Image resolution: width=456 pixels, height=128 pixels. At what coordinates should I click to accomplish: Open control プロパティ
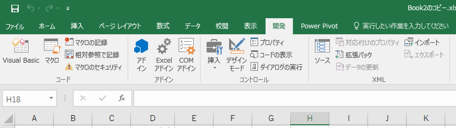point(267,42)
